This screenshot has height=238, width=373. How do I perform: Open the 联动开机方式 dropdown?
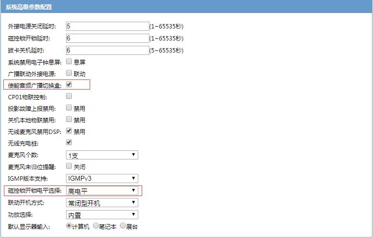coord(102,203)
